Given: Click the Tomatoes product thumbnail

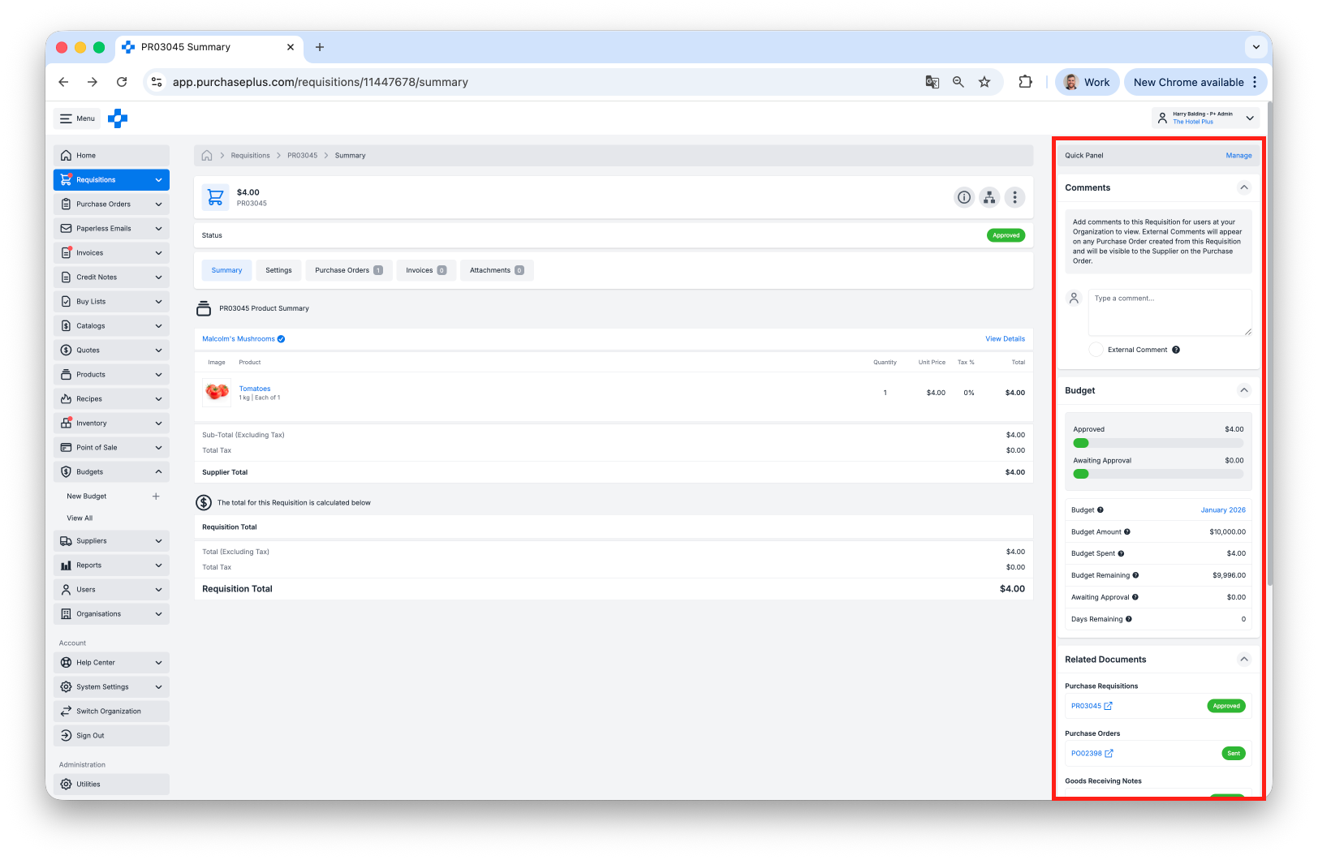Looking at the screenshot, I should pos(217,393).
